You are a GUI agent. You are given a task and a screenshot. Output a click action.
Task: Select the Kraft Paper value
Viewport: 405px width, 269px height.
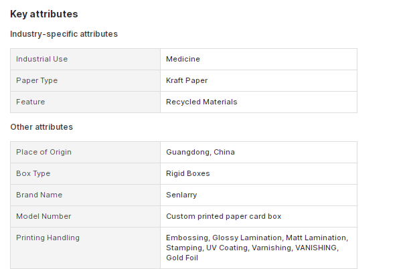[187, 80]
